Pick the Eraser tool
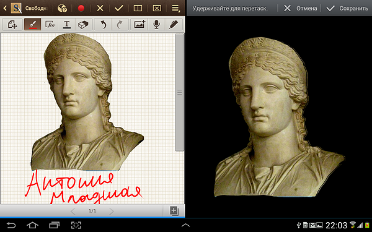This screenshot has height=232, width=372. pos(83,24)
